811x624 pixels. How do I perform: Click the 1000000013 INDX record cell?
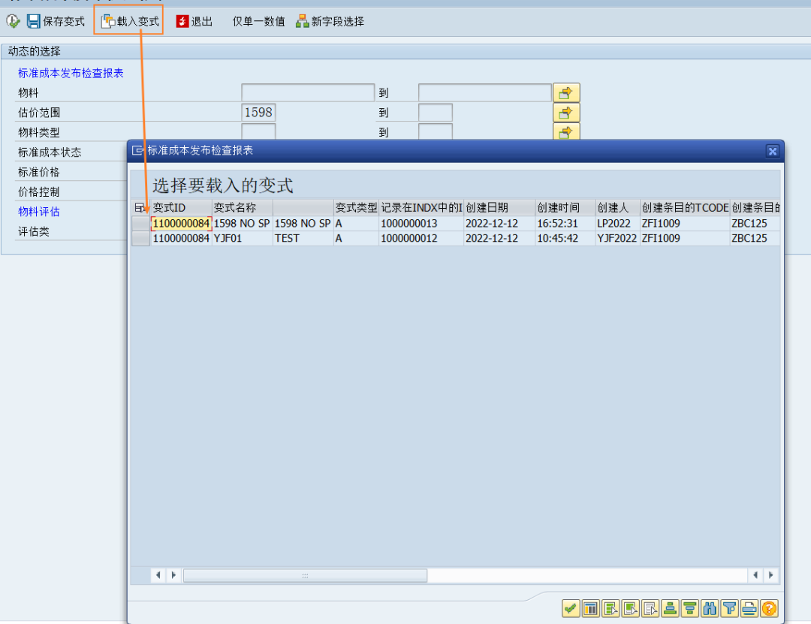coord(421,224)
